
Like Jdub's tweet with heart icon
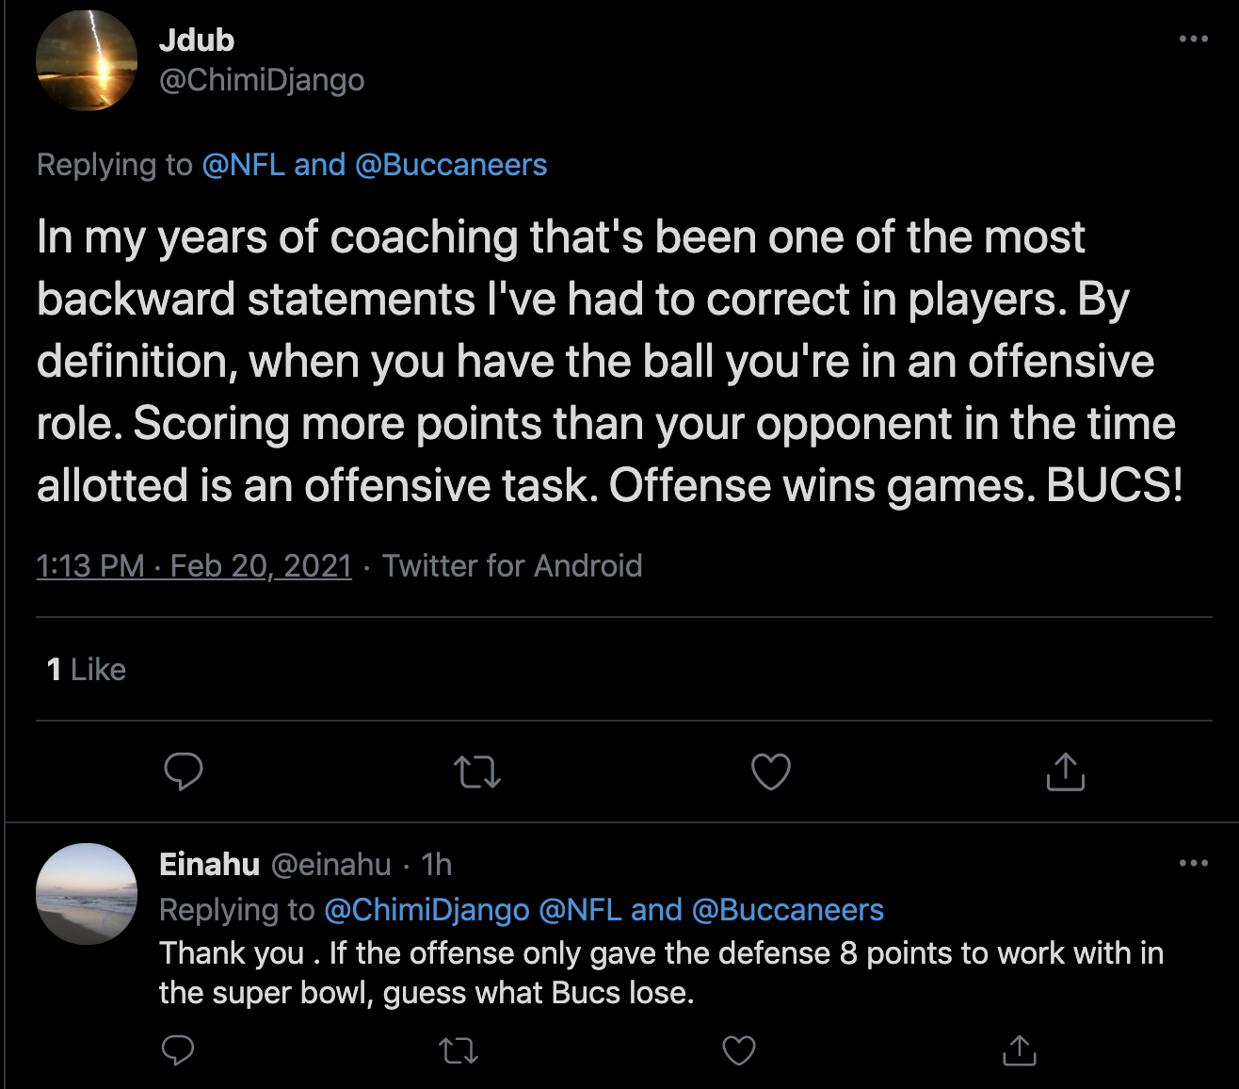[x=771, y=772]
